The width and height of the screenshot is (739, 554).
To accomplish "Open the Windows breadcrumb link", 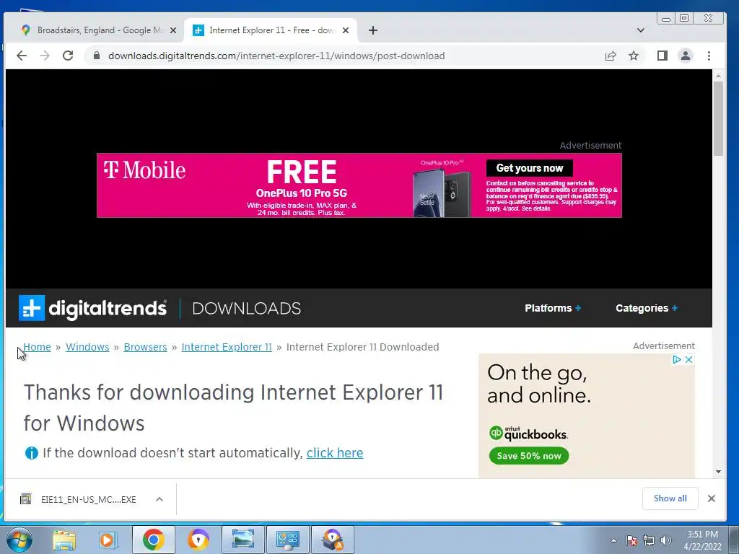I will [87, 347].
